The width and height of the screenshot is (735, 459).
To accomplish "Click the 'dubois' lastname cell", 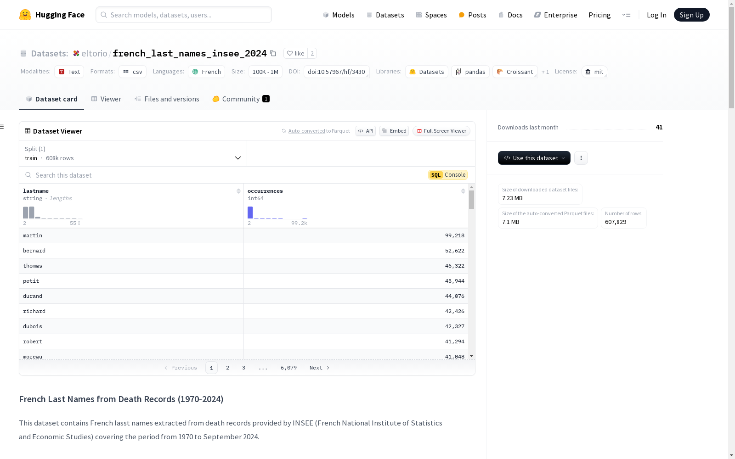I will pyautogui.click(x=131, y=326).
